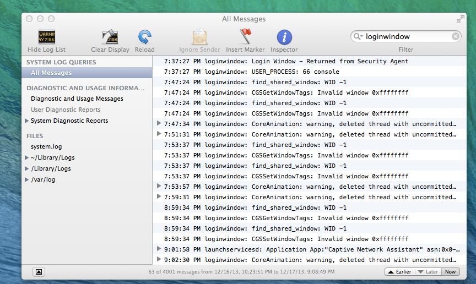Select the 'USER_PROCESS: 66 console' row
476x284 pixels.
click(x=309, y=72)
